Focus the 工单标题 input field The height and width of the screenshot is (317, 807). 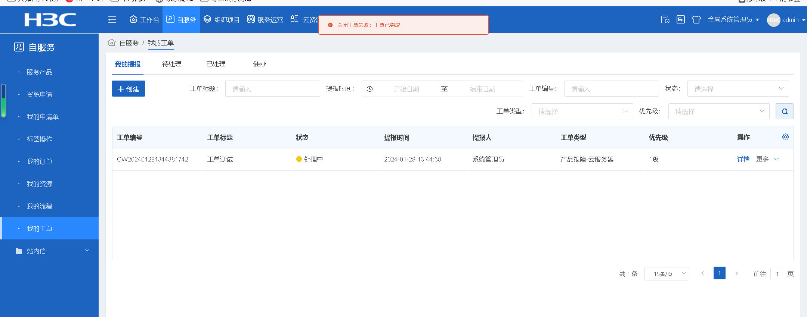pos(273,89)
